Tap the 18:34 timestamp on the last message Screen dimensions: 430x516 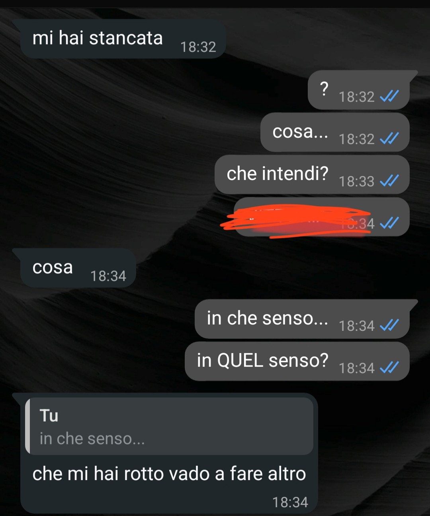[x=290, y=502]
